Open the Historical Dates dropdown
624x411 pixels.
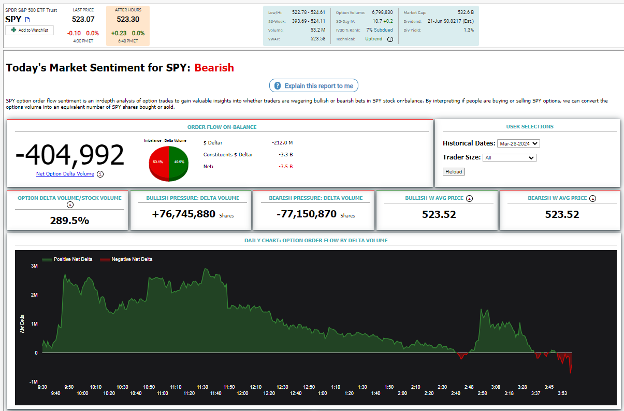click(518, 143)
